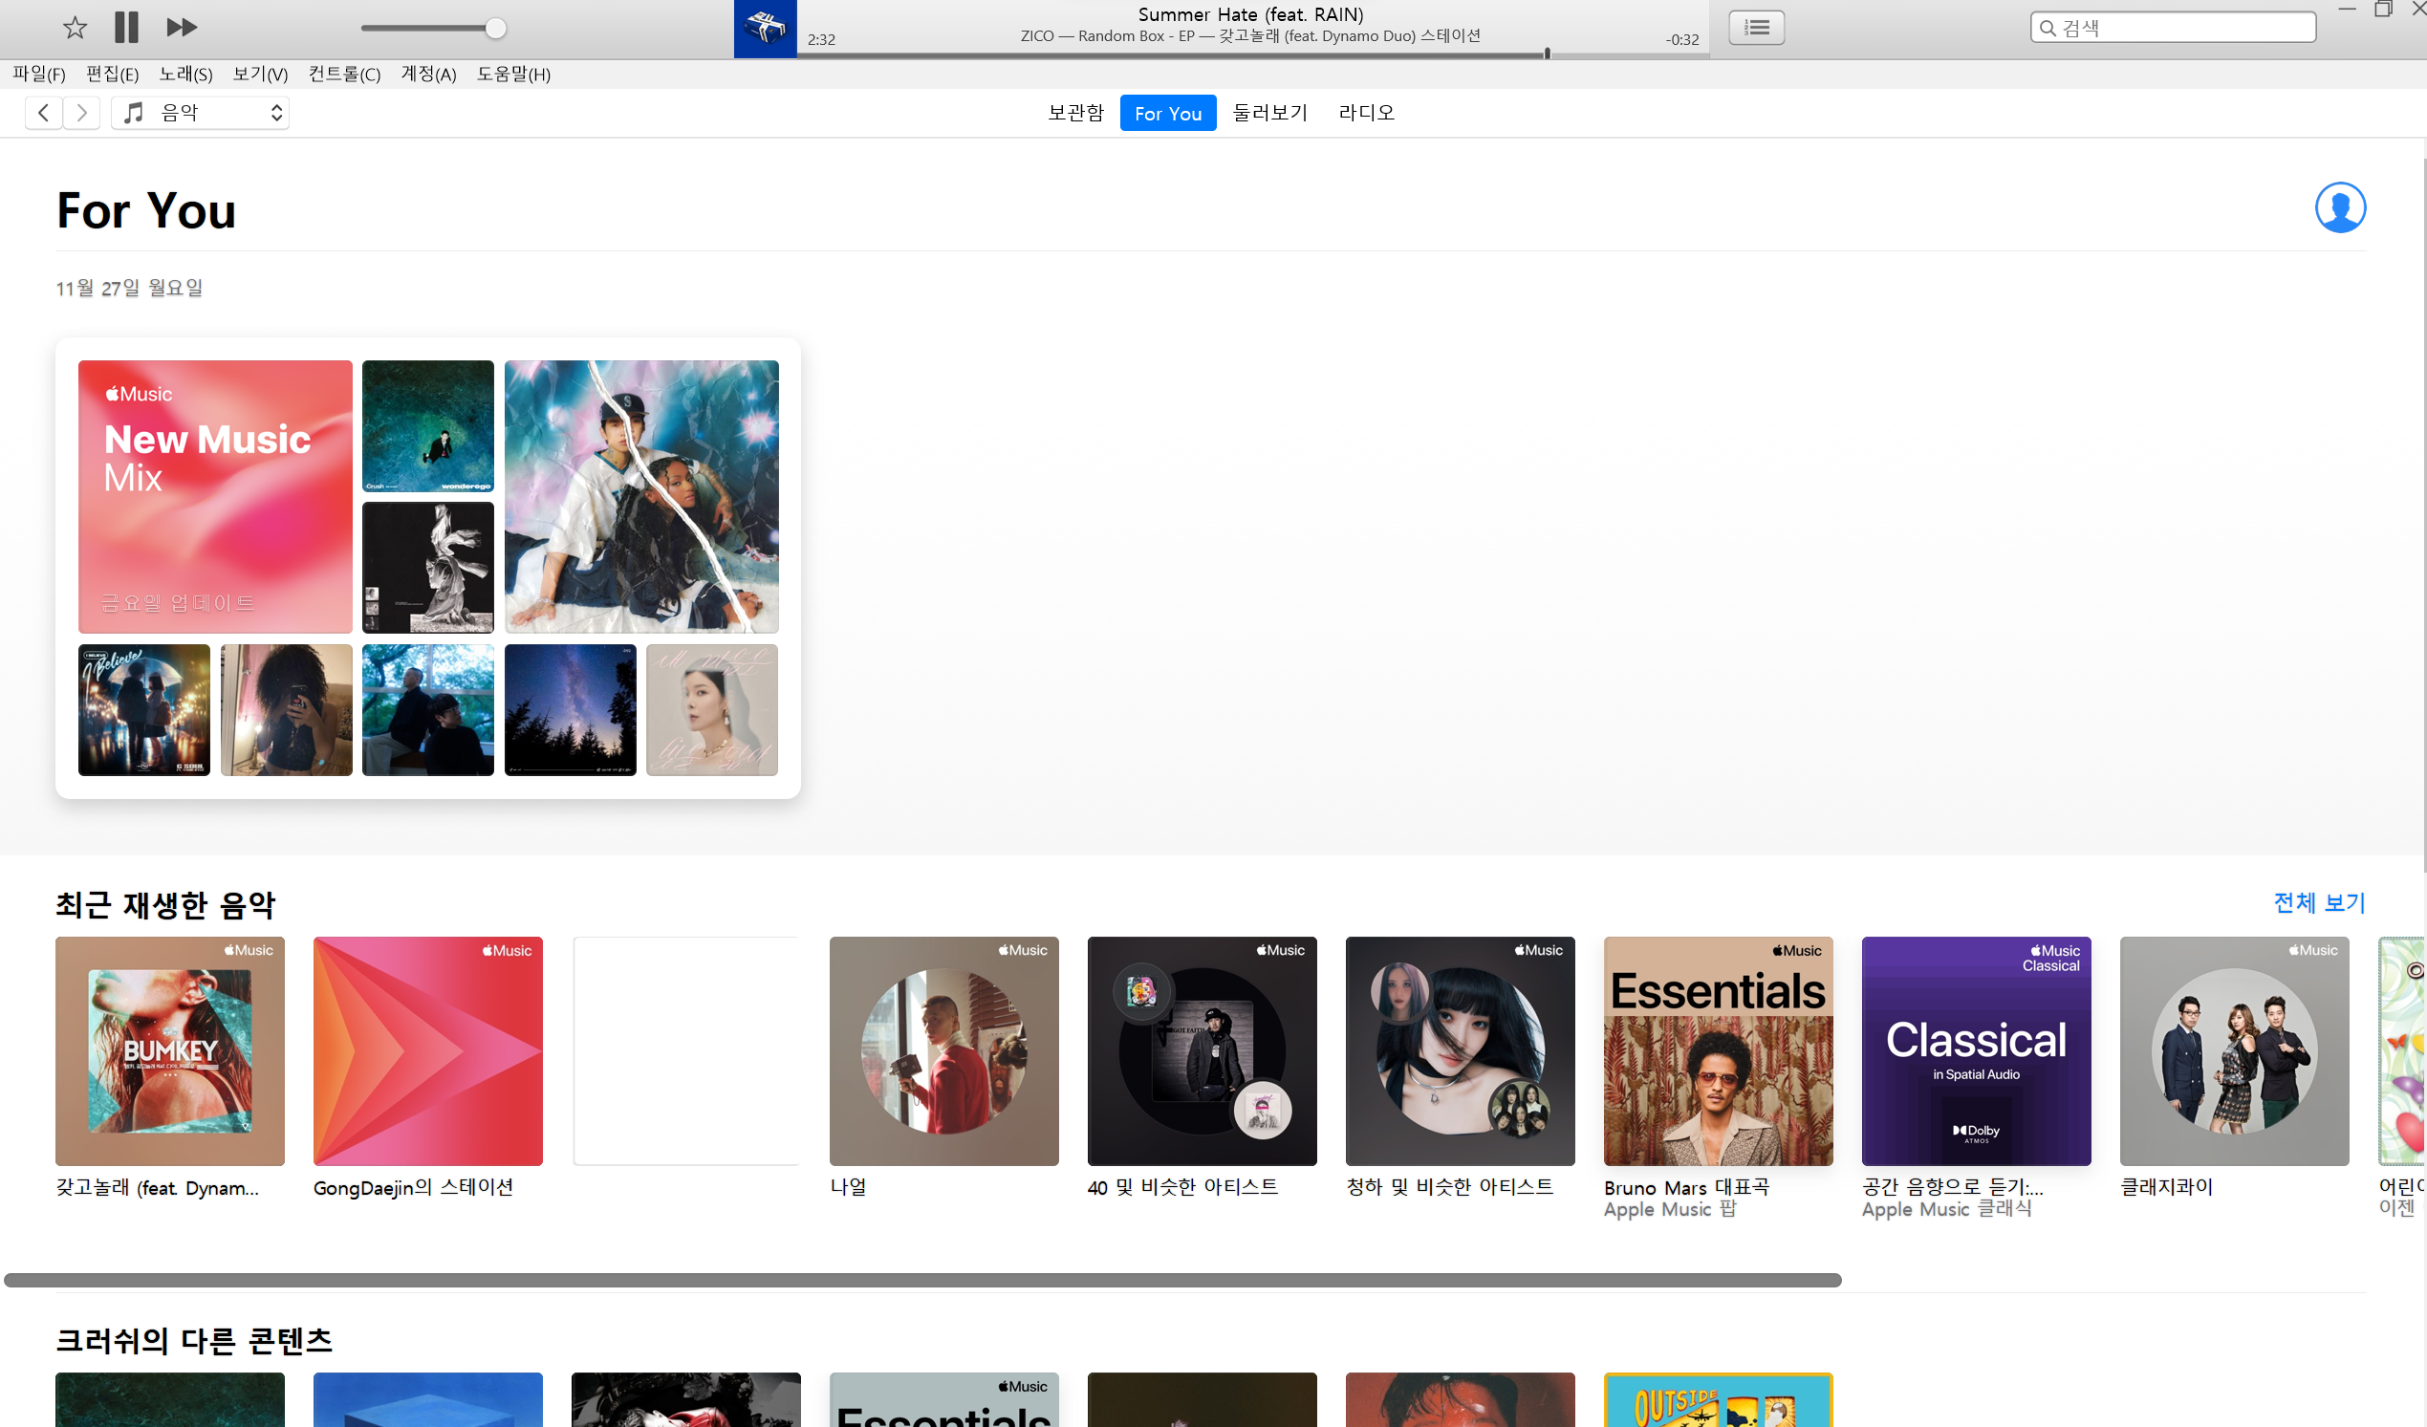The width and height of the screenshot is (2427, 1427).
Task: Open the 클래지콰이 artist cover
Action: [x=2234, y=1050]
